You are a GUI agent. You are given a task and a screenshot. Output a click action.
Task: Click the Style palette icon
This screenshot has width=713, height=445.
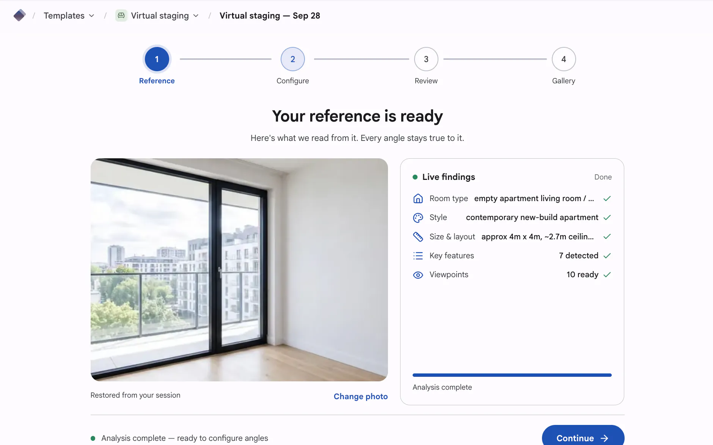(418, 218)
